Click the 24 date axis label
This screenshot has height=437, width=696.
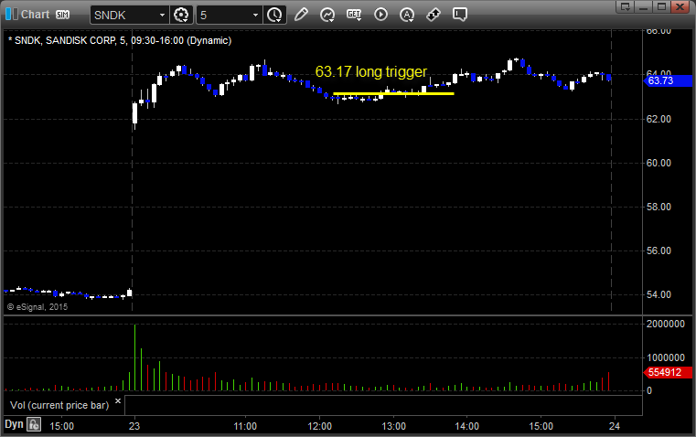[615, 426]
